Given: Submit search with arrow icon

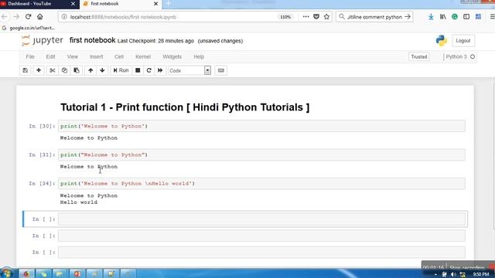Looking at the screenshot, I should (x=408, y=17).
